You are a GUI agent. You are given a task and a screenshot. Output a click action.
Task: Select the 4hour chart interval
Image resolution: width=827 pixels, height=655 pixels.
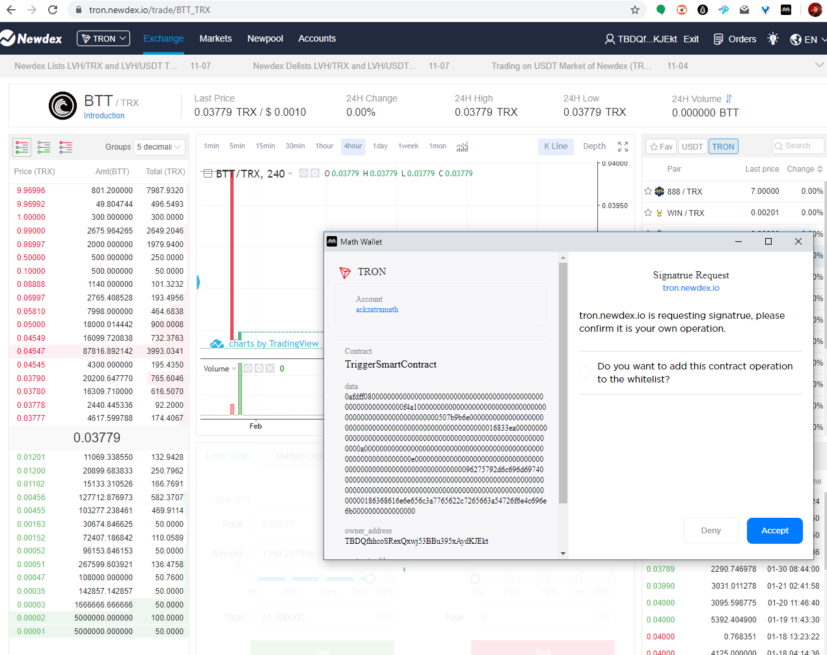[353, 146]
